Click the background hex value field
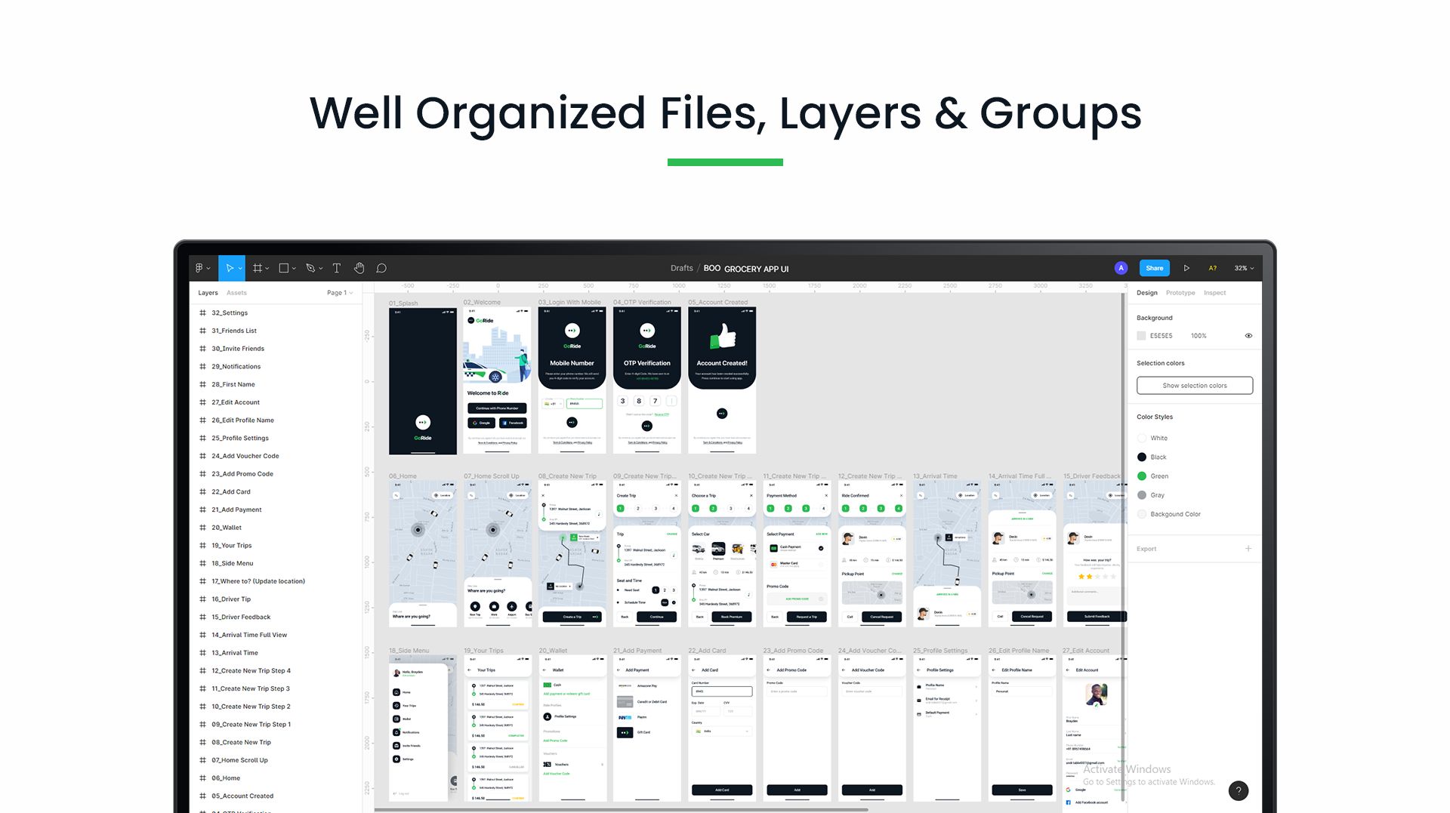 click(x=1162, y=336)
